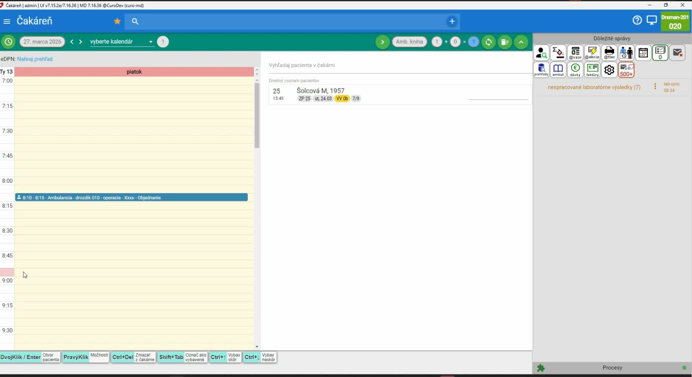Open the settings gear in messages panel
Viewport: 692px width, 377px height.
[609, 70]
